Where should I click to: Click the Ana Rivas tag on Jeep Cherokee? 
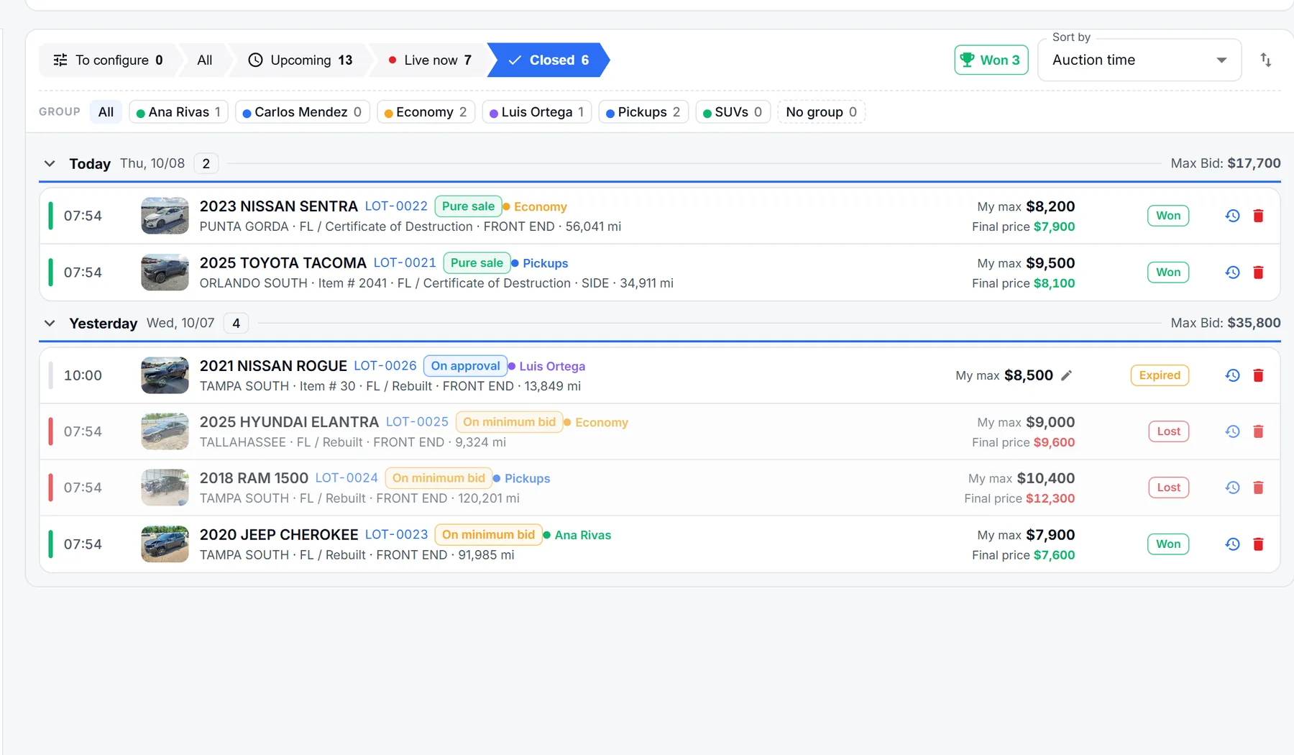coord(577,535)
